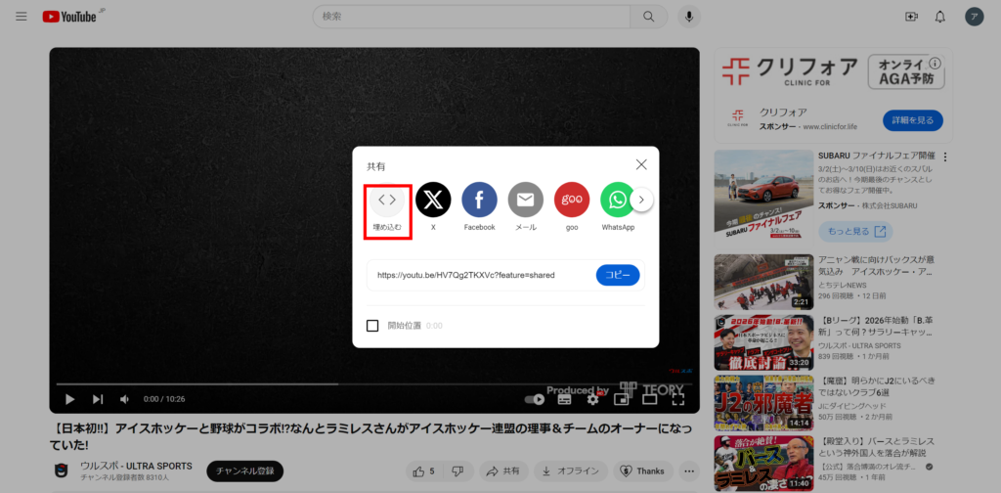Share the video via WhatsApp
This screenshot has width=1001, height=493.
tap(617, 201)
